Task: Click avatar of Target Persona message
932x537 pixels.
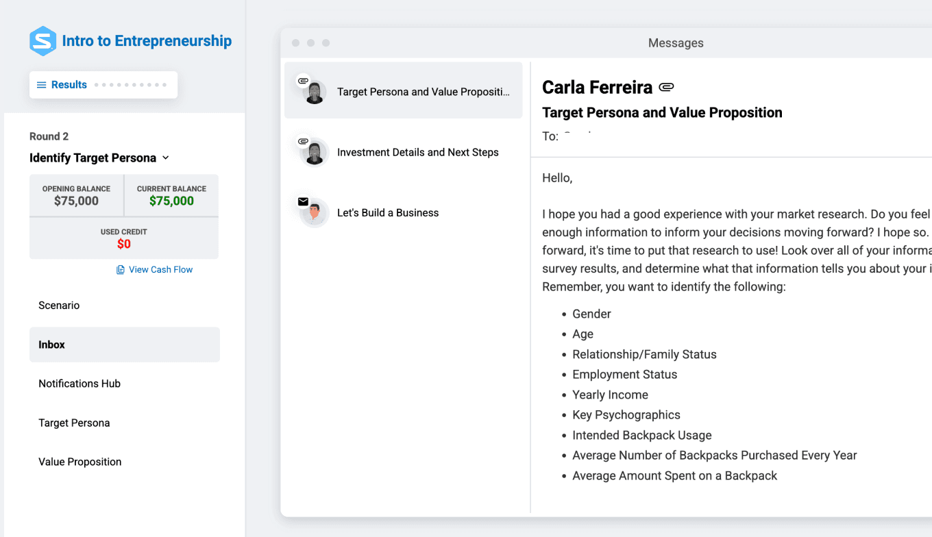Action: click(315, 92)
